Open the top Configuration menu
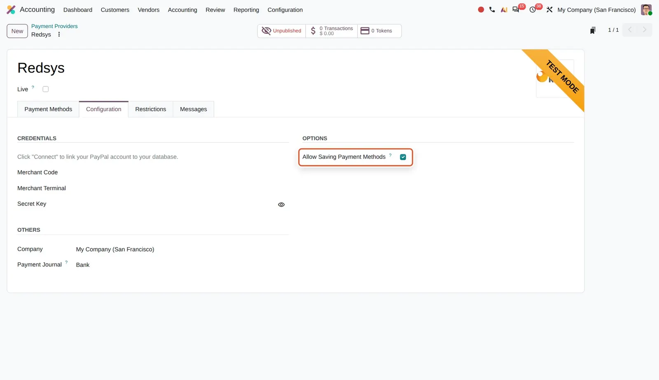This screenshot has height=380, width=659. click(285, 10)
